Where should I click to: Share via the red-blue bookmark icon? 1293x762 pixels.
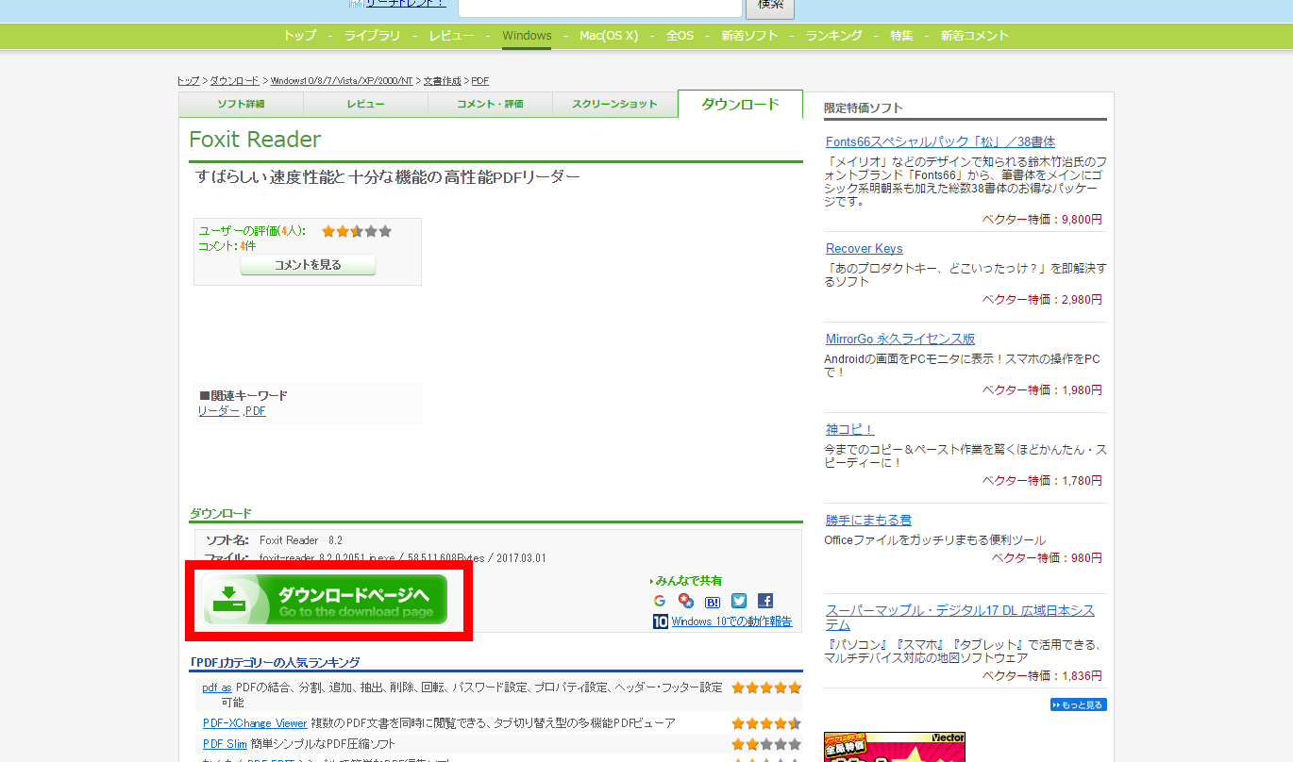click(686, 601)
